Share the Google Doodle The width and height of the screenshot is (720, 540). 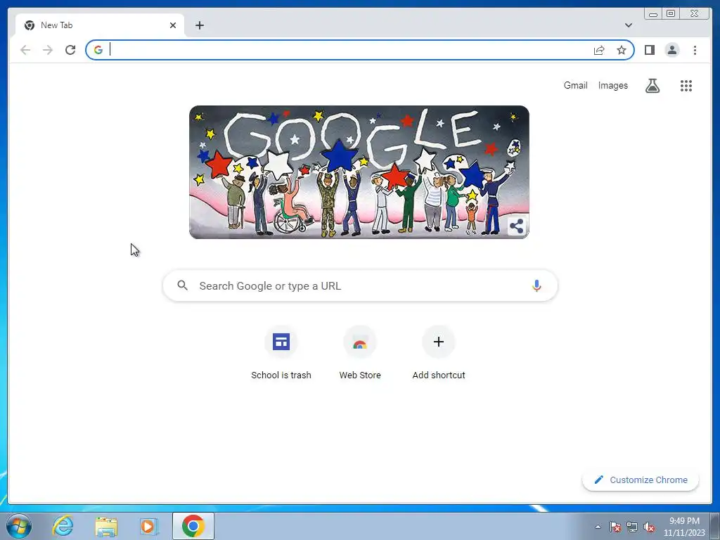point(517,226)
